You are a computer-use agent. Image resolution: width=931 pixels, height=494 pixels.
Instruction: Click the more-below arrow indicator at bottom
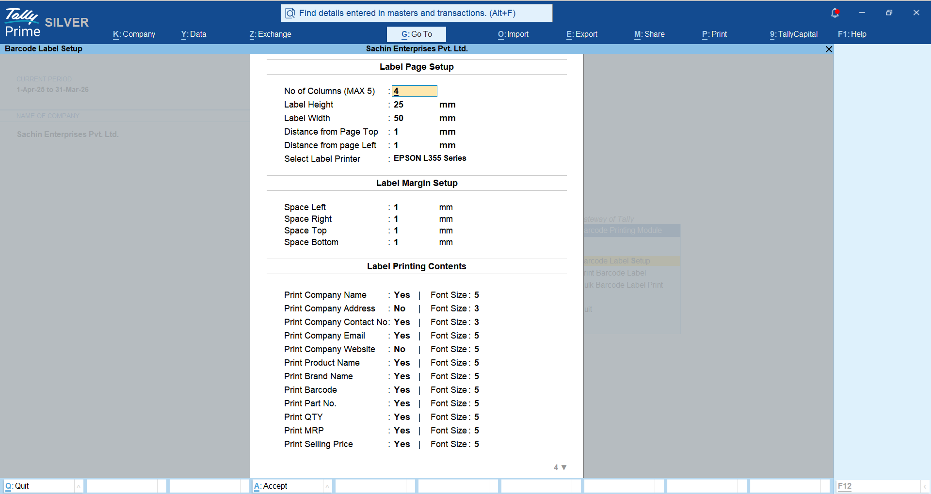[563, 467]
